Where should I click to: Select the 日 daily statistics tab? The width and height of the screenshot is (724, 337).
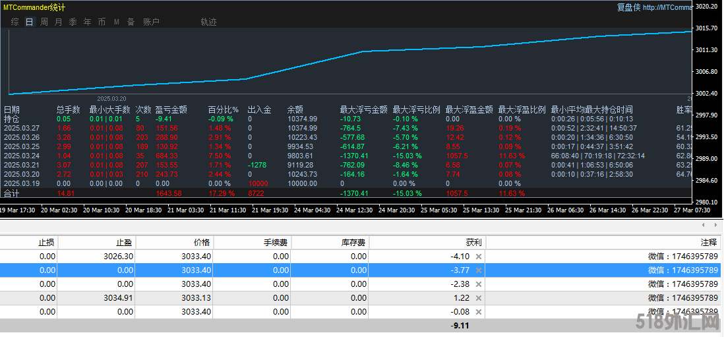coord(29,22)
